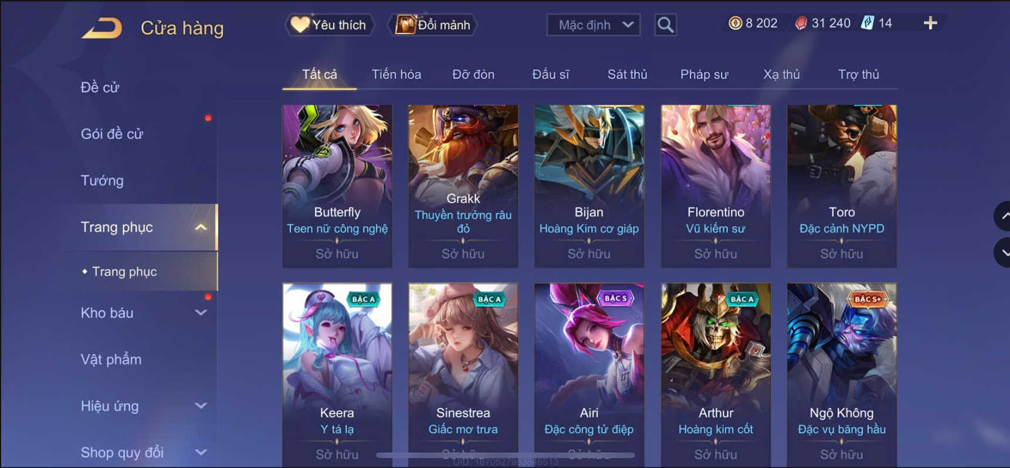The width and height of the screenshot is (1010, 468).
Task: Open the Mặc định sort dropdown
Action: pyautogui.click(x=593, y=25)
